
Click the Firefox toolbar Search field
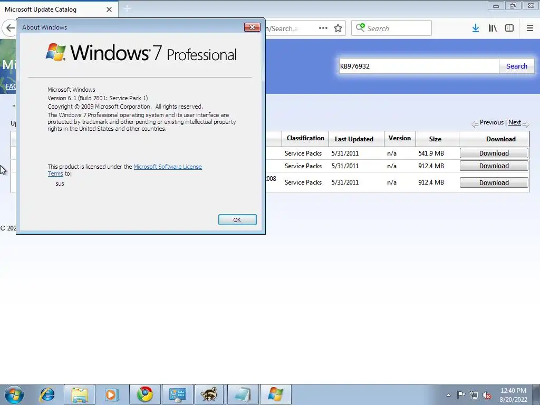click(x=392, y=28)
